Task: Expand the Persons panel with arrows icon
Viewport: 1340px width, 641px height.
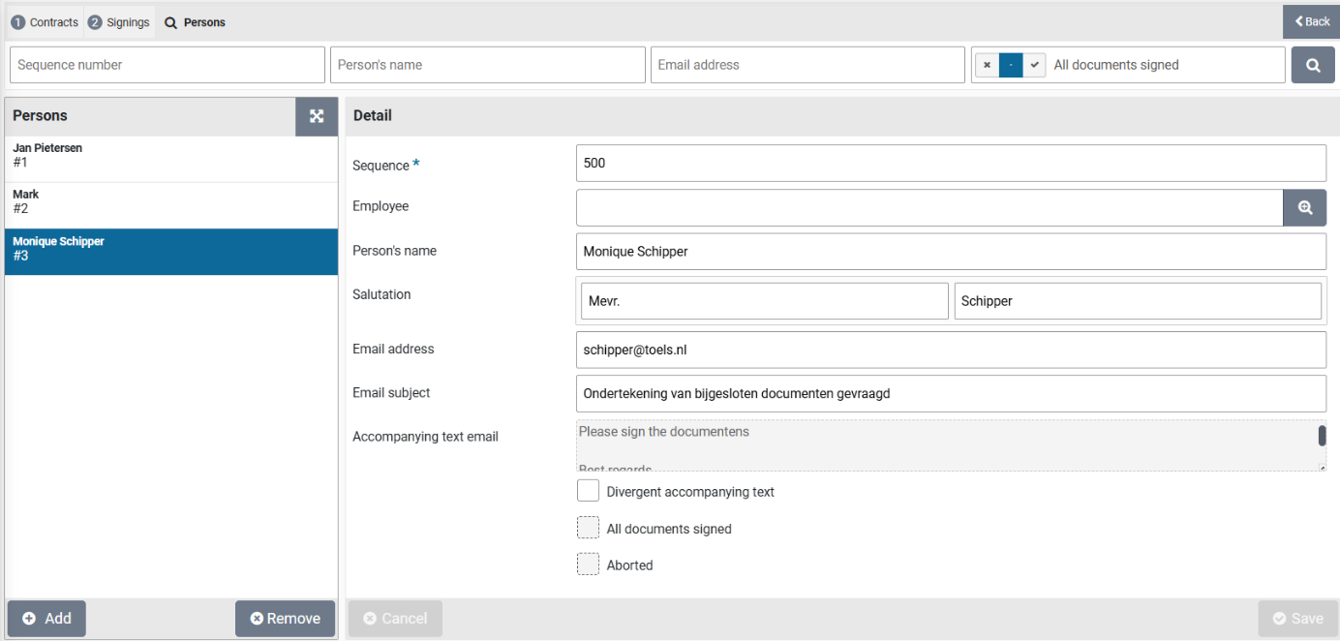Action: 317,116
